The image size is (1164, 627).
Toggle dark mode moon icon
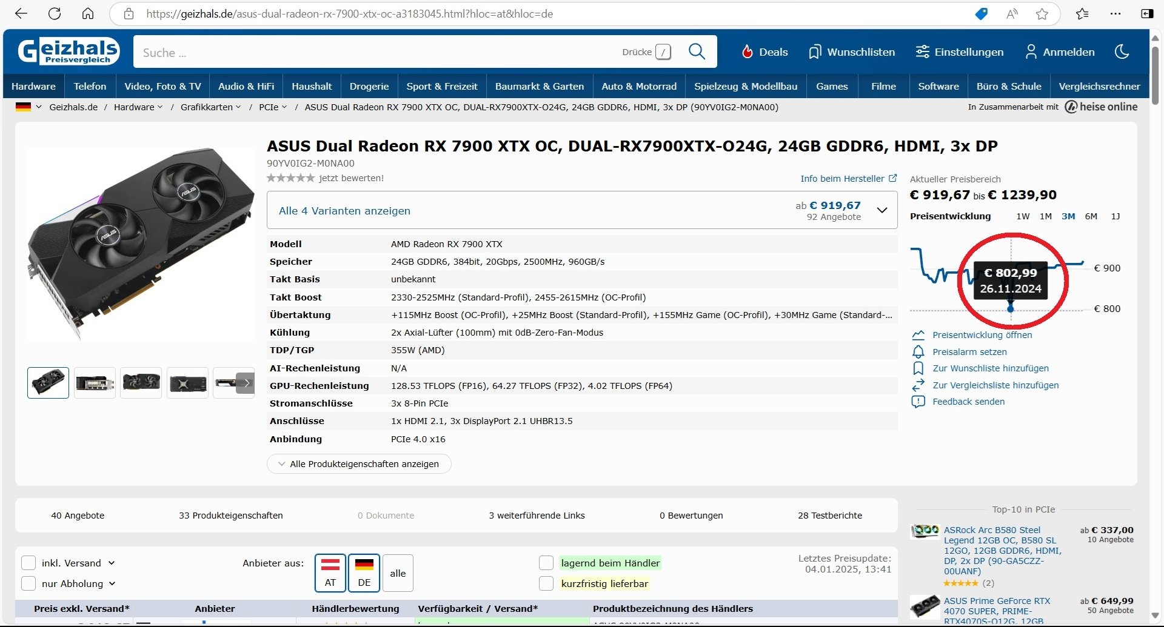1122,52
